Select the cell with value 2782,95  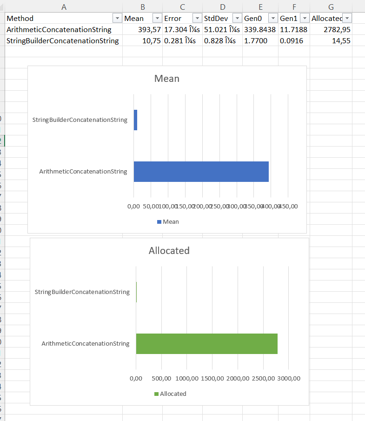point(331,30)
